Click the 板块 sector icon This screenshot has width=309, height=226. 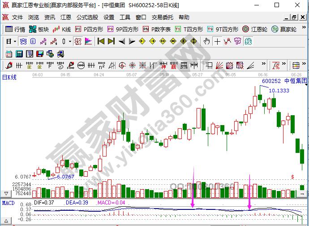point(39,30)
